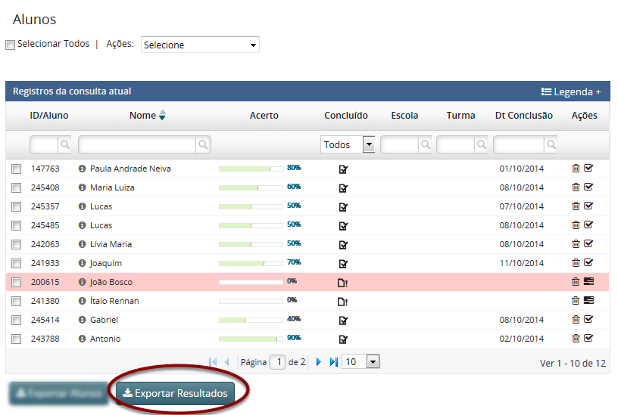Go to next page arrow
Viewport: 618px width, 415px height.
(319, 362)
